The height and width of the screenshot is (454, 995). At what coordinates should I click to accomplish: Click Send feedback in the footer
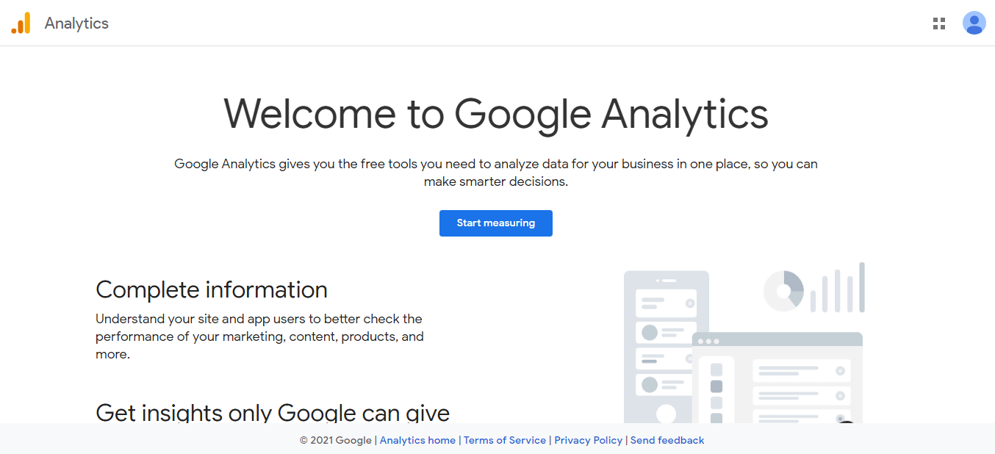coord(667,440)
